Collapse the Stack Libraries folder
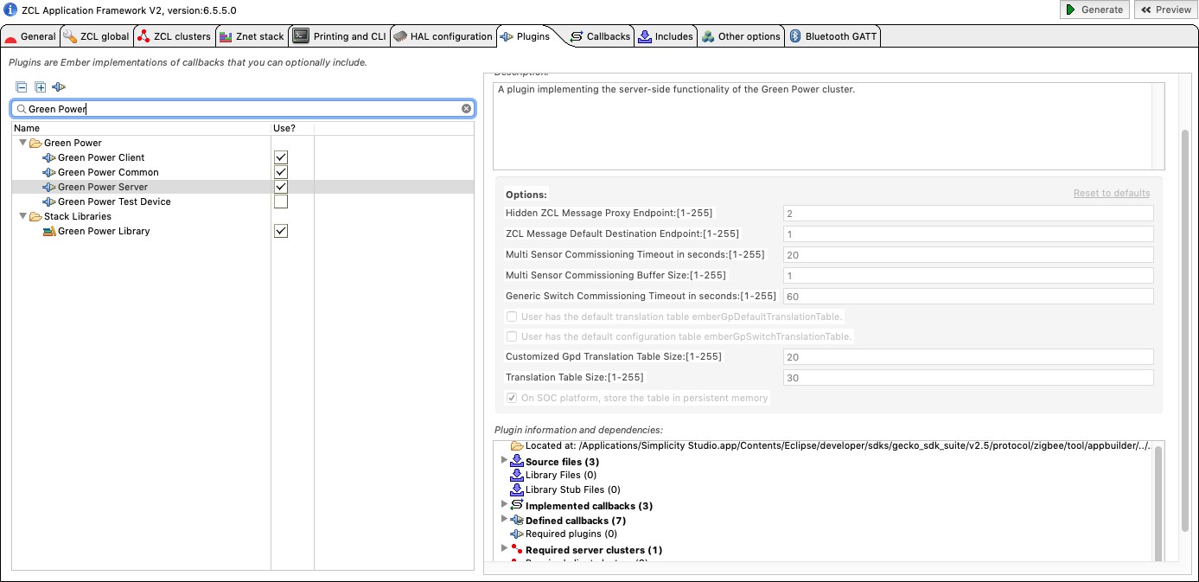 pos(22,216)
